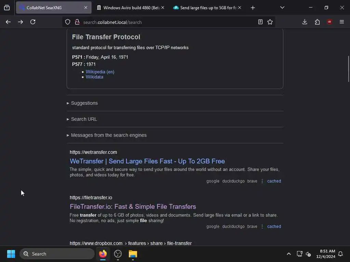Open the Downloads panel
Viewport: 350px width, 262px height.
pyautogui.click(x=305, y=22)
